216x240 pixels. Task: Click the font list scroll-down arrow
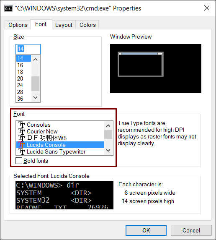[108, 150]
